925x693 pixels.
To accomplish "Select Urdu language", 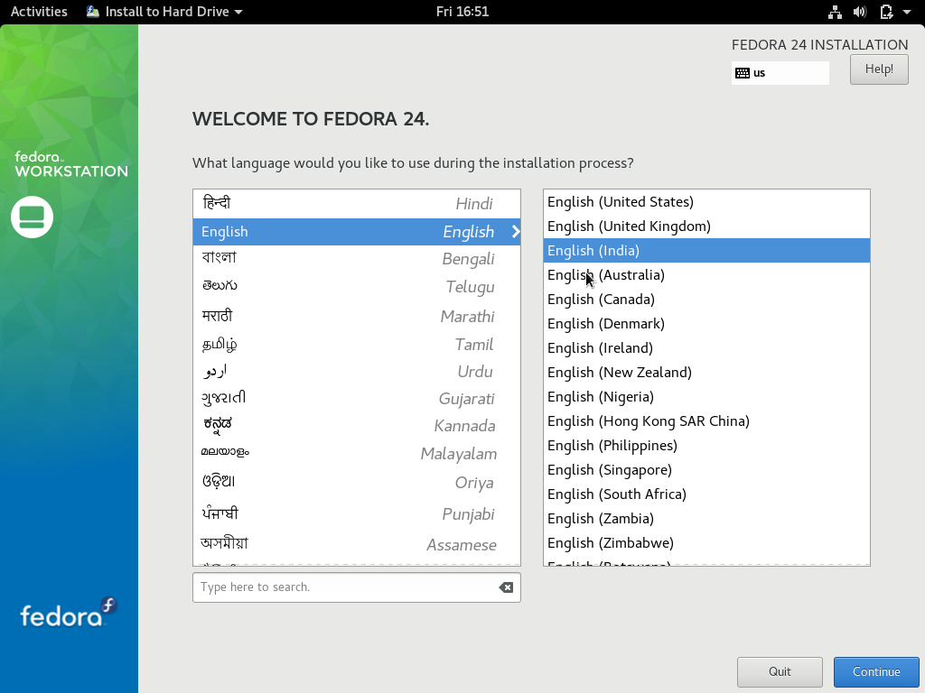I will (x=356, y=372).
